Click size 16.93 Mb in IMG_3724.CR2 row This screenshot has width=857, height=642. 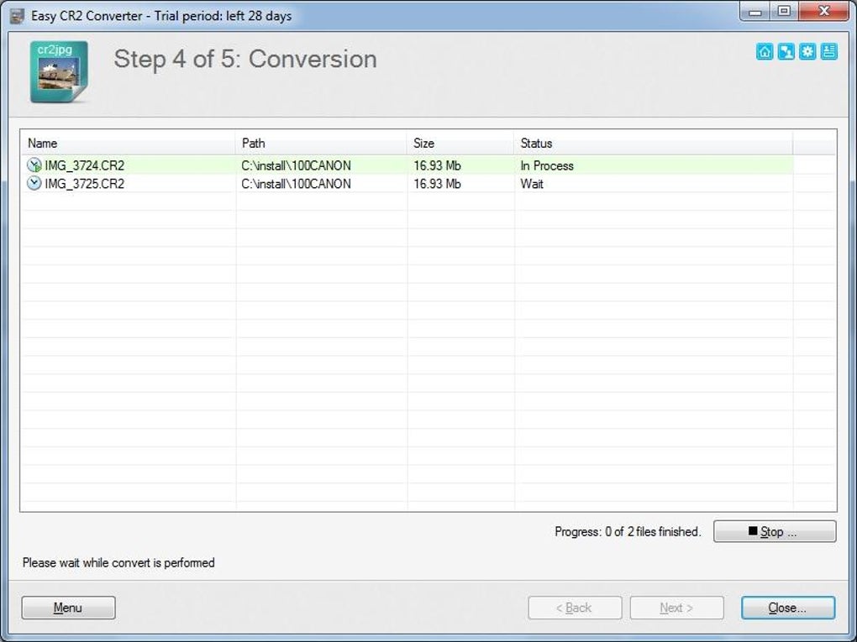(x=437, y=165)
